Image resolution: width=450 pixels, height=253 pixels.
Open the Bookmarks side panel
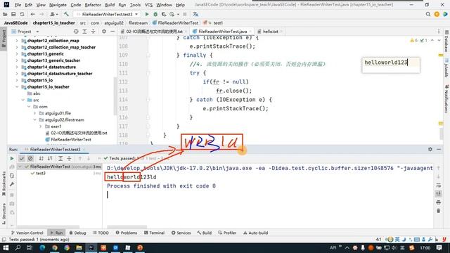point(4,183)
